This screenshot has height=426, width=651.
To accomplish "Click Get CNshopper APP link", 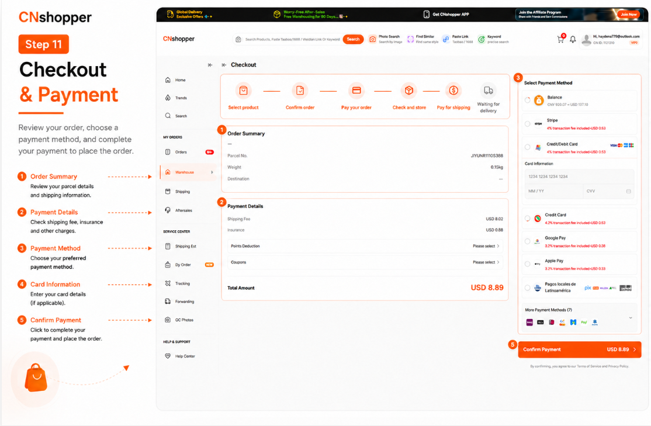I will (x=446, y=14).
